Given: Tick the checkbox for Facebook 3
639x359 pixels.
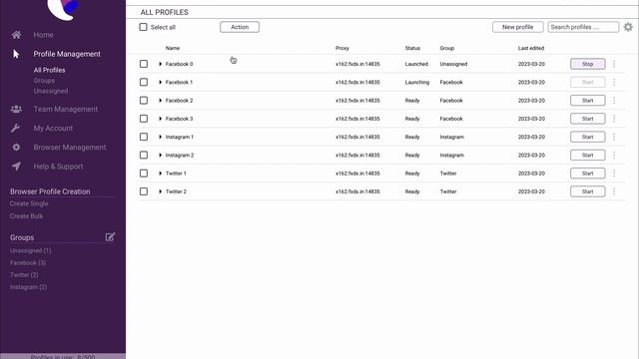Looking at the screenshot, I should coord(144,119).
